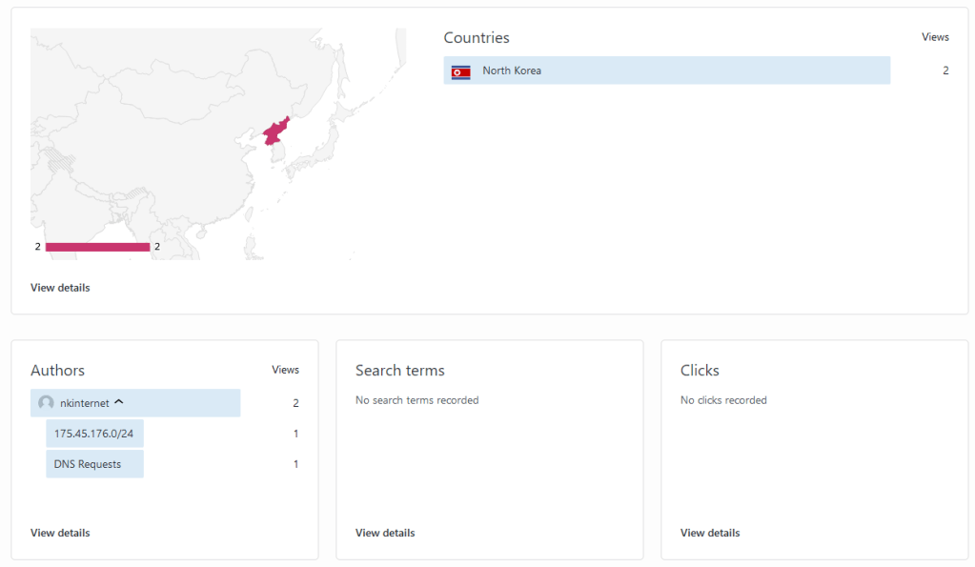Screen dimensions: 975x567
Task: Click Views column label in Countries
Action: point(935,37)
